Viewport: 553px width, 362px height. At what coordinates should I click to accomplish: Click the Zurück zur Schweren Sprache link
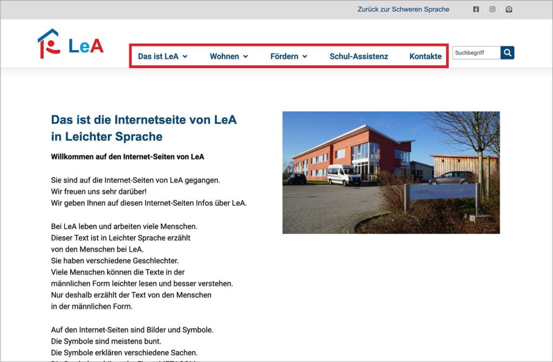403,9
